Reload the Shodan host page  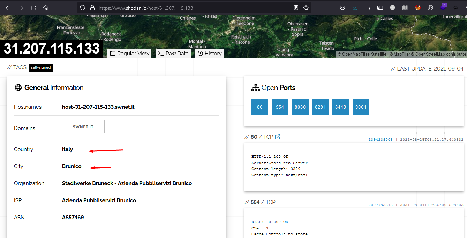coord(33,8)
